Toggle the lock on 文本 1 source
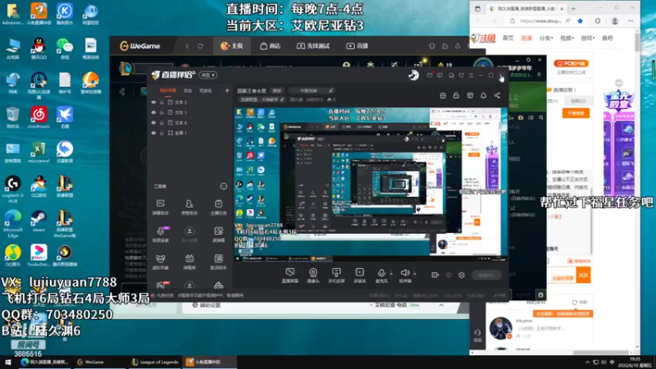Screen dimensions: 656x369 [162, 112]
